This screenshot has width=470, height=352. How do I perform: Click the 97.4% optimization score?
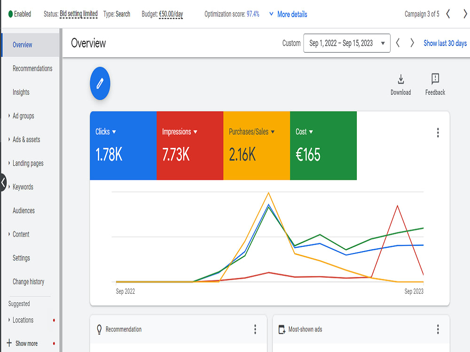[253, 14]
